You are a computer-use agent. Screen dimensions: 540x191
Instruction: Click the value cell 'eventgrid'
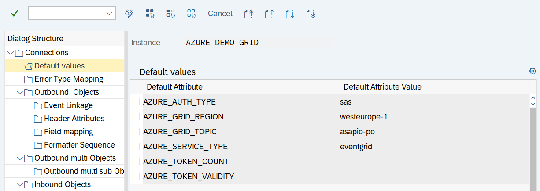click(x=435, y=147)
